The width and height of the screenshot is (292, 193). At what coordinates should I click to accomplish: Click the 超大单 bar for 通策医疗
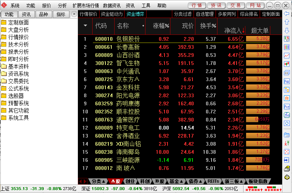click(258, 119)
